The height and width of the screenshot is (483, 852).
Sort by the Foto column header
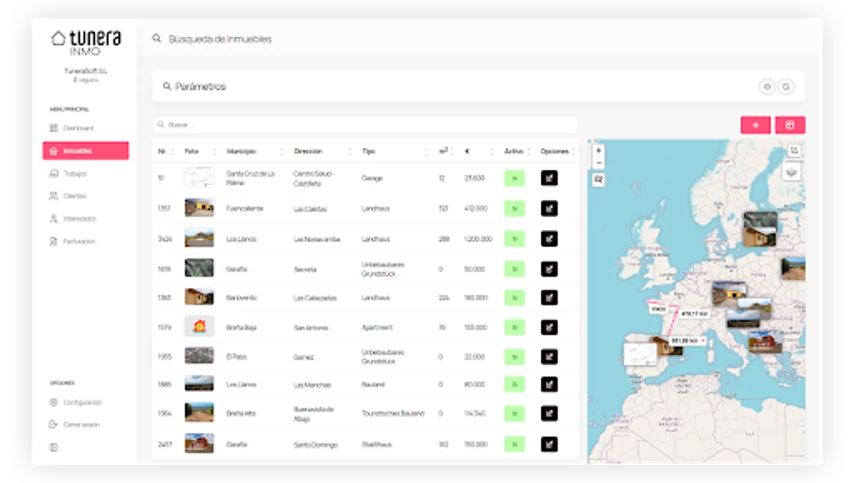191,151
